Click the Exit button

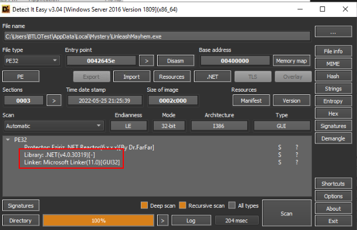333,221
